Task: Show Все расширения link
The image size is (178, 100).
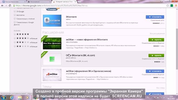Action: 157,34
